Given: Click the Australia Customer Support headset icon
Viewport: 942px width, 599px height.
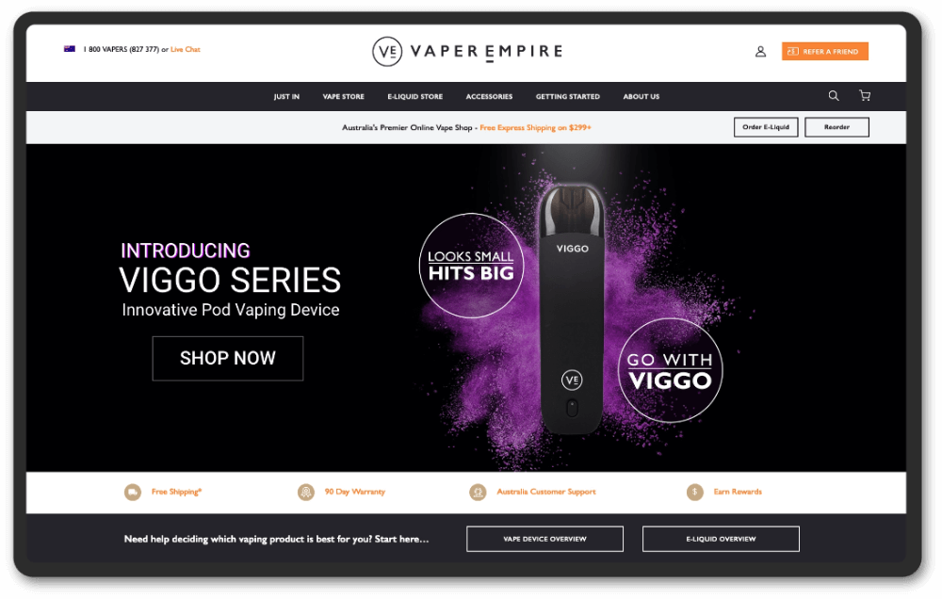Looking at the screenshot, I should click(478, 492).
